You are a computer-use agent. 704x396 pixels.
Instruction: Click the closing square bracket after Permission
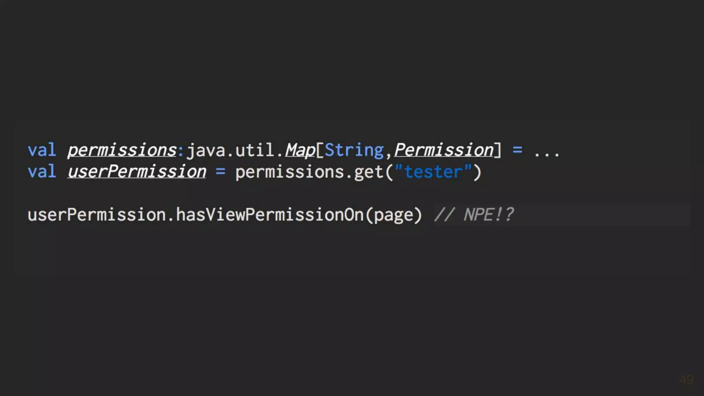(497, 150)
